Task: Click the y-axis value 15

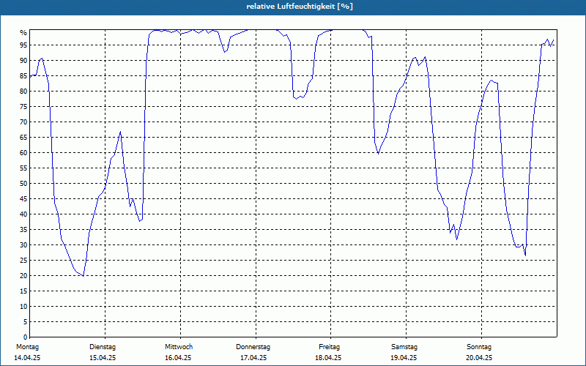Action: click(23, 291)
